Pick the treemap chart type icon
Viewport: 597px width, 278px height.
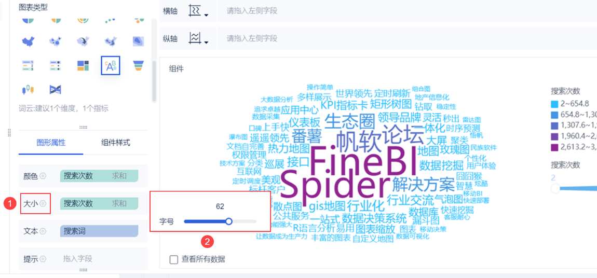(x=83, y=65)
